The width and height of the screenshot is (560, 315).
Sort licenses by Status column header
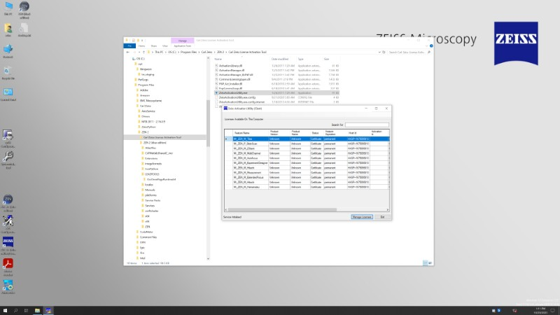[315, 132]
